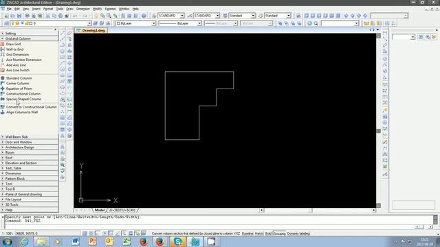Screen dimensions: 440x247
Task: Click the Windows Start button
Action: pyautogui.click(x=7, y=242)
